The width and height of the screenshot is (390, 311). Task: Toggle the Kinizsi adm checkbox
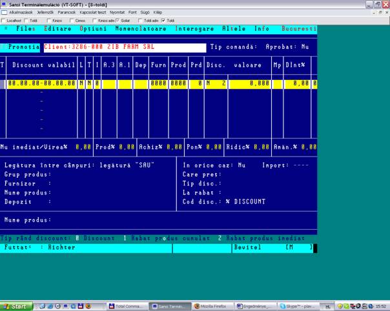(x=94, y=21)
